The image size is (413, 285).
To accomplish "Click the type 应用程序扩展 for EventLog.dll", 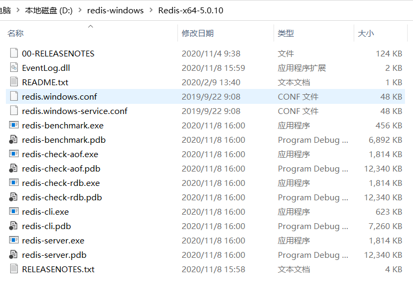I will tap(302, 68).
